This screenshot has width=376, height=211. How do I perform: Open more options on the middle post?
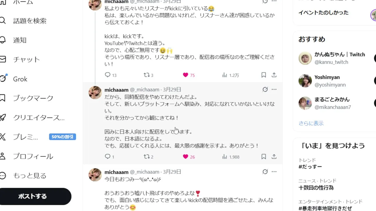point(274,89)
